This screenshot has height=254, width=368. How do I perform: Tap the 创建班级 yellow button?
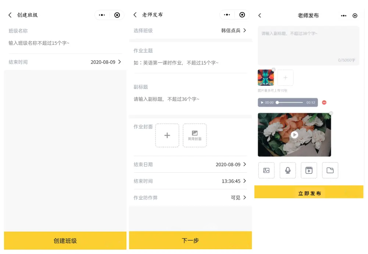[65, 241]
